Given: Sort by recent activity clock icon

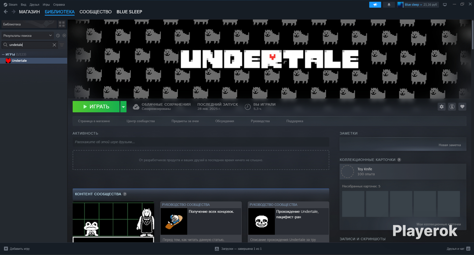Looking at the screenshot, I should (58, 36).
